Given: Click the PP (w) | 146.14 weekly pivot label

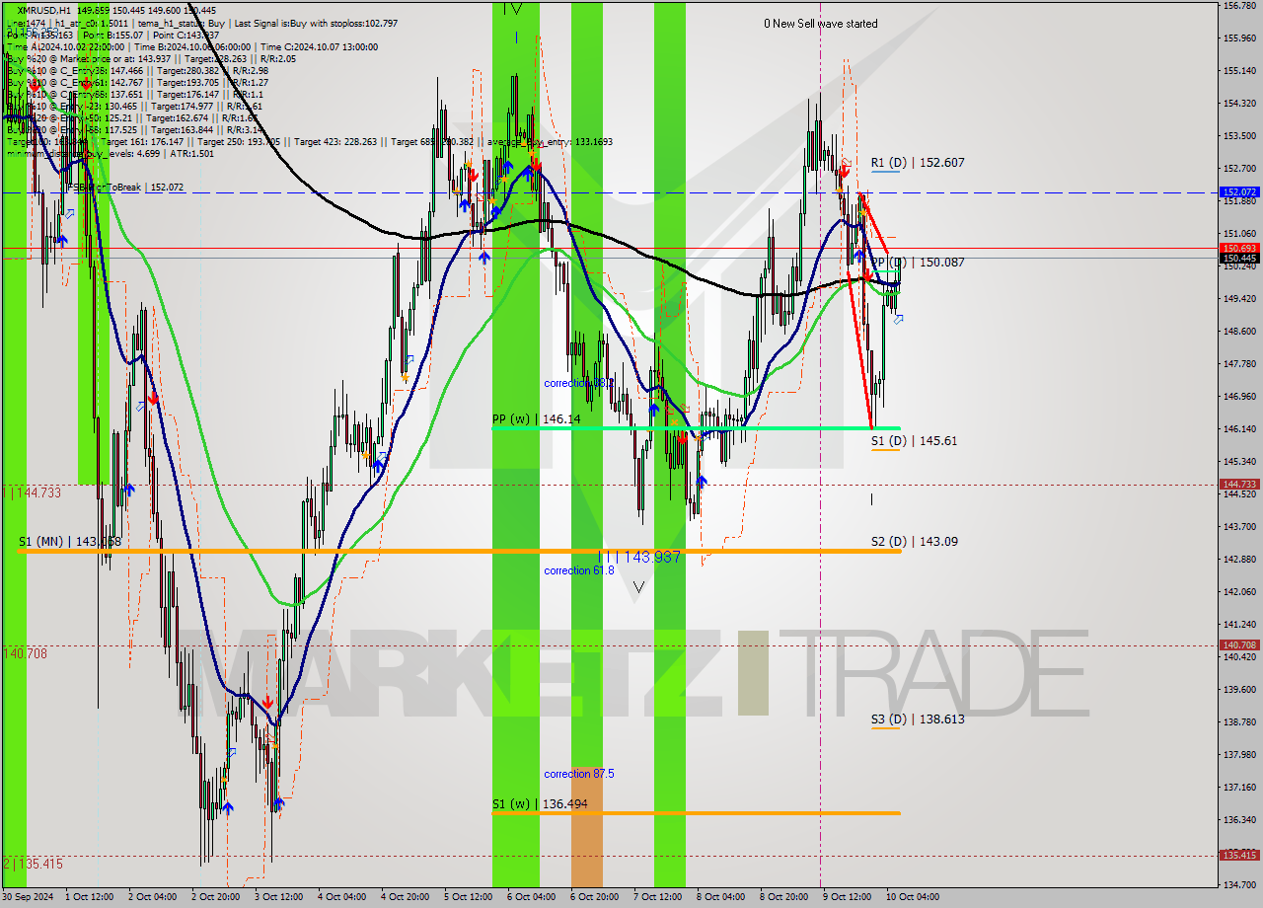Looking at the screenshot, I should (x=537, y=419).
